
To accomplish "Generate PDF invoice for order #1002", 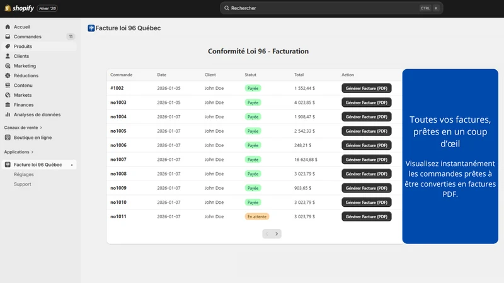I will pos(367,88).
